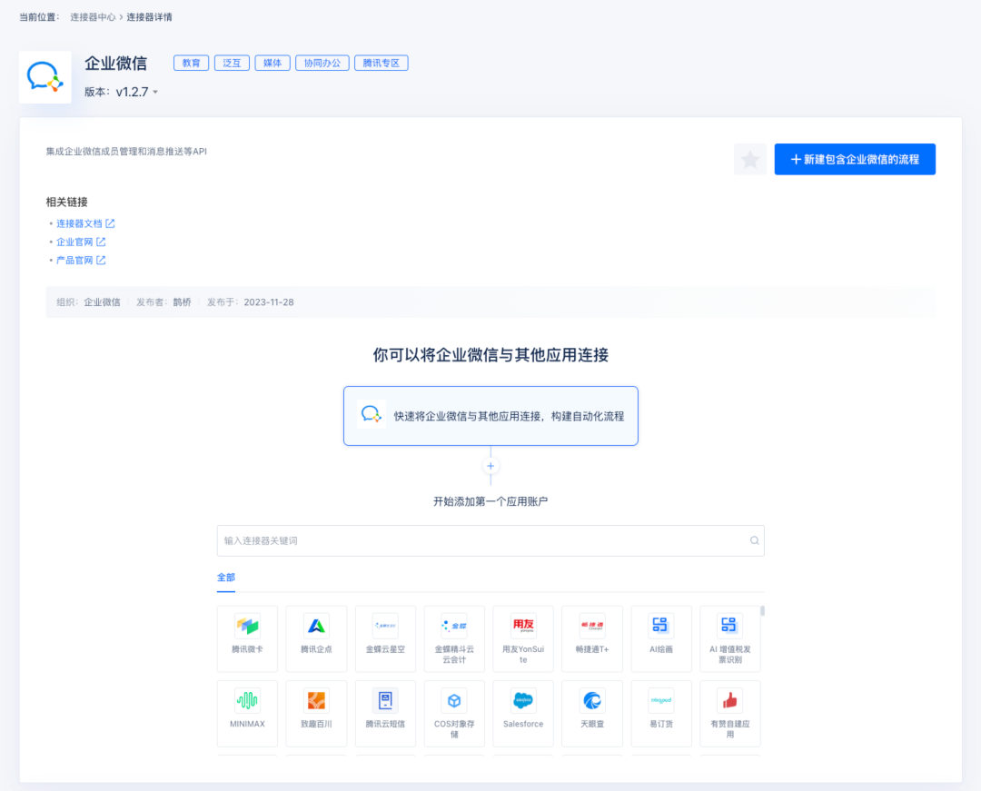Open the 连接器文档 link

(x=79, y=223)
